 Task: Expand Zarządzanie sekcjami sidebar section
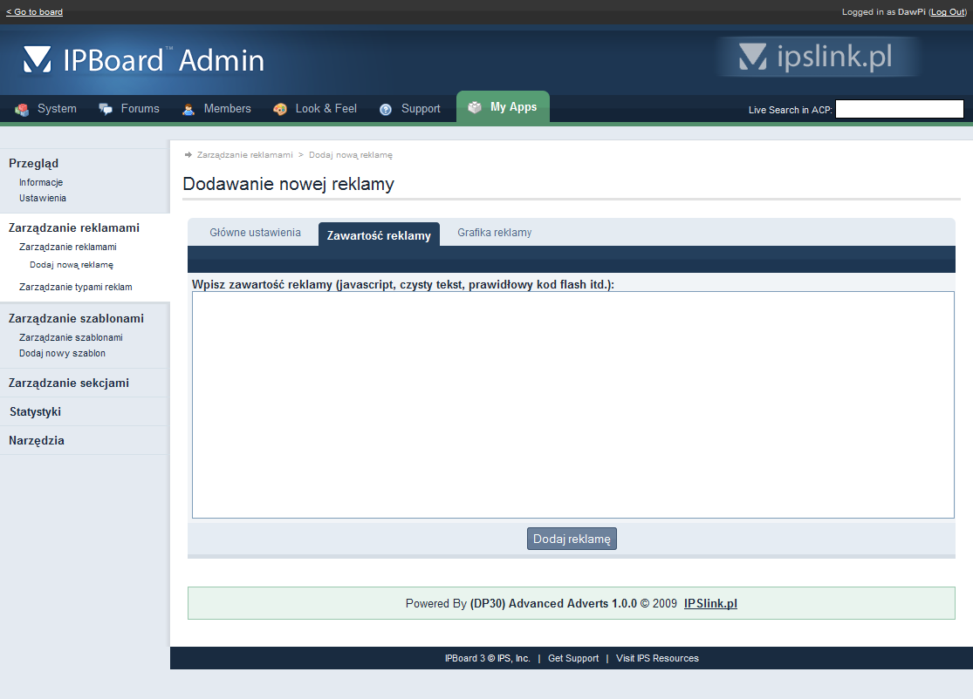point(68,383)
